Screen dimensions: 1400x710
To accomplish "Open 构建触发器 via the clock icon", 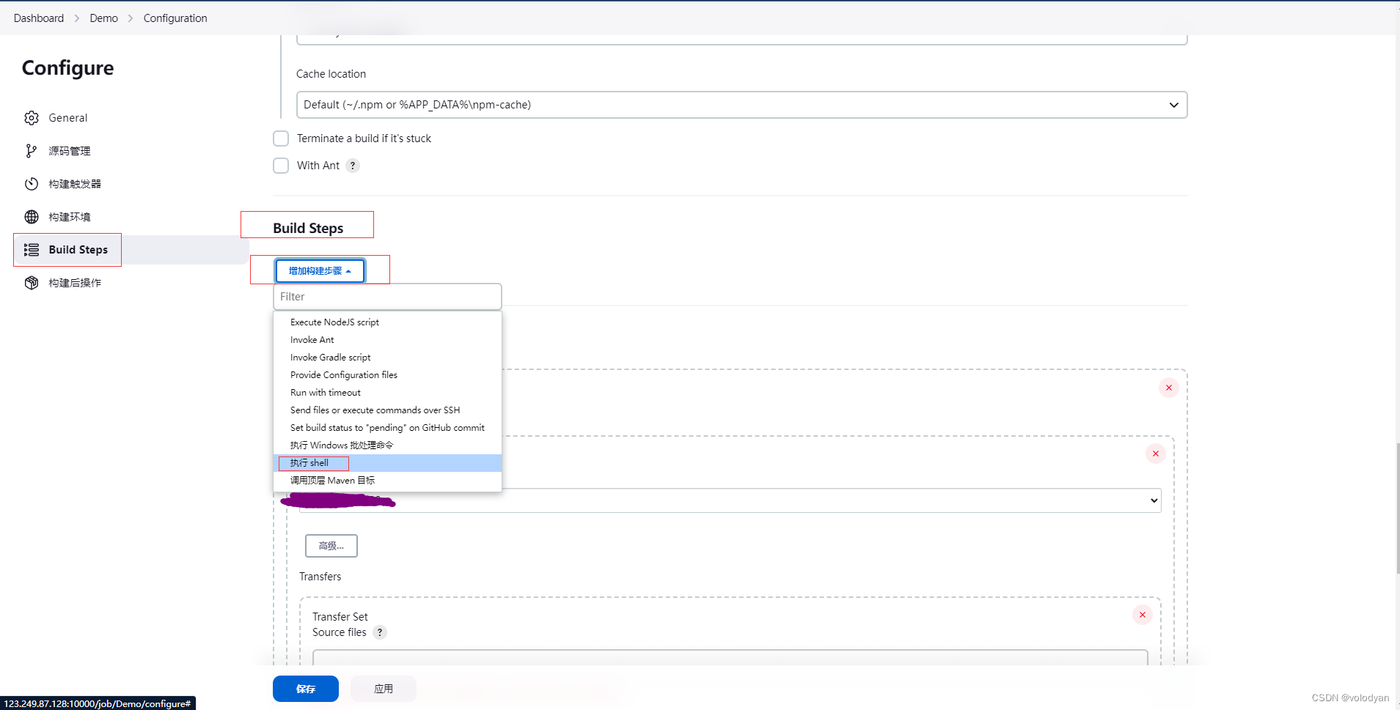I will (x=32, y=183).
